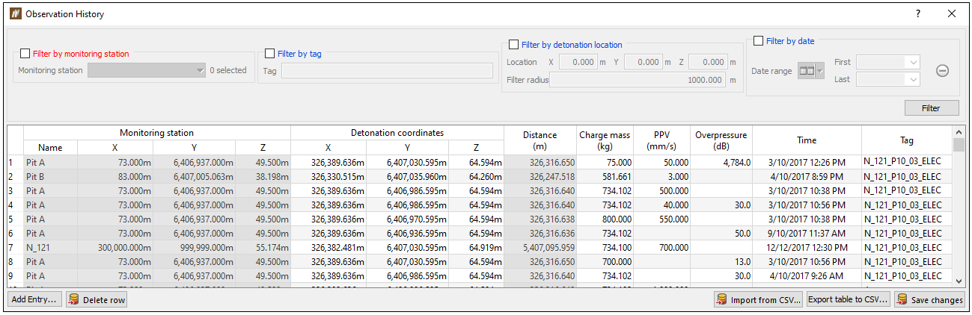Viewport: 972px width, 315px height.
Task: Click the table scrollbar up arrow
Action: tap(959, 131)
